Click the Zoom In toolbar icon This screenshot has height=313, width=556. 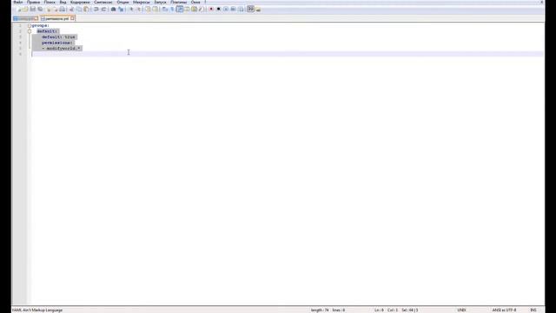[x=131, y=10]
